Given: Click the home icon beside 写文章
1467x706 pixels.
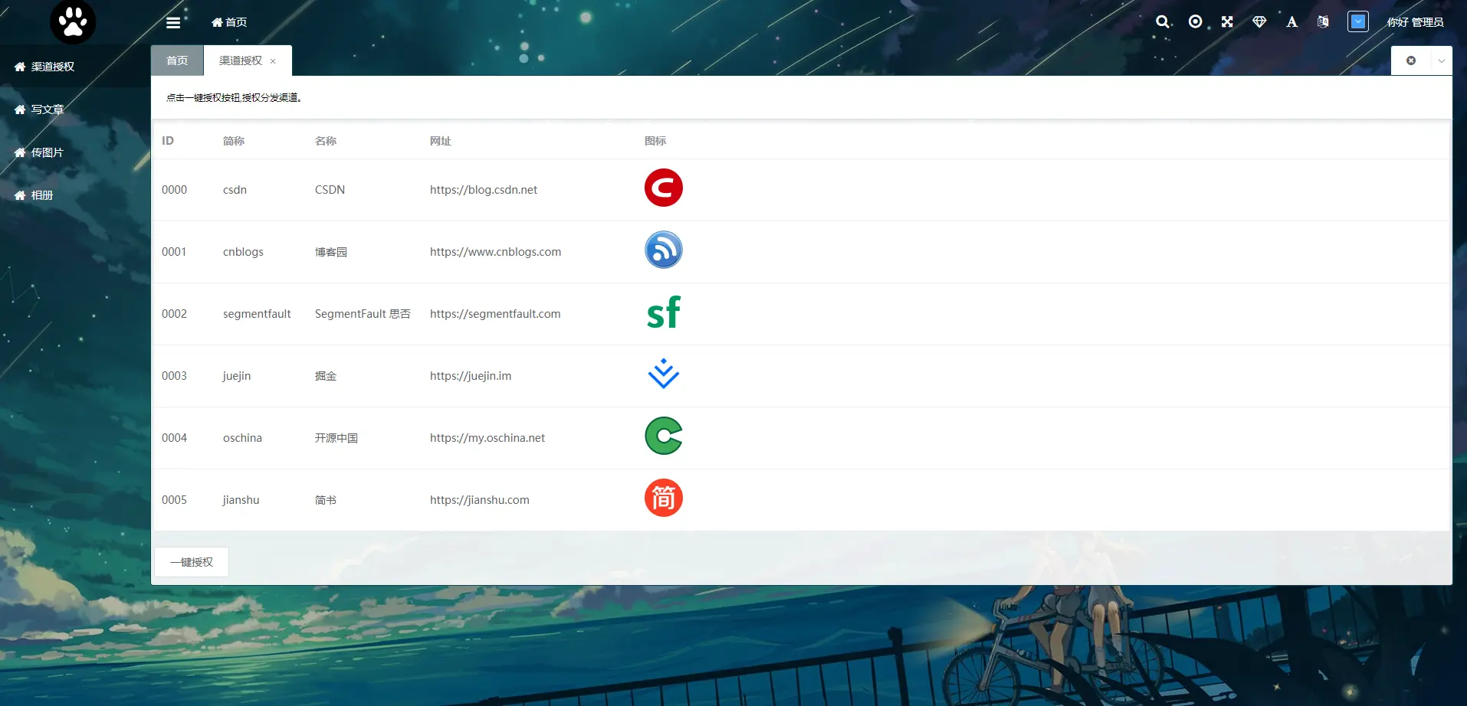Looking at the screenshot, I should pyautogui.click(x=20, y=109).
